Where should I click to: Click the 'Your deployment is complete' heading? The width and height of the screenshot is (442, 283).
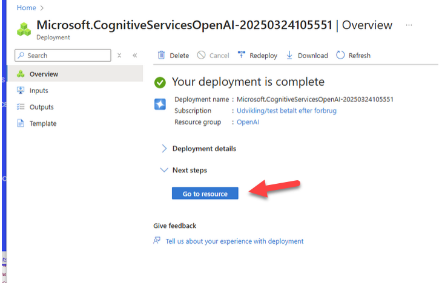248,82
